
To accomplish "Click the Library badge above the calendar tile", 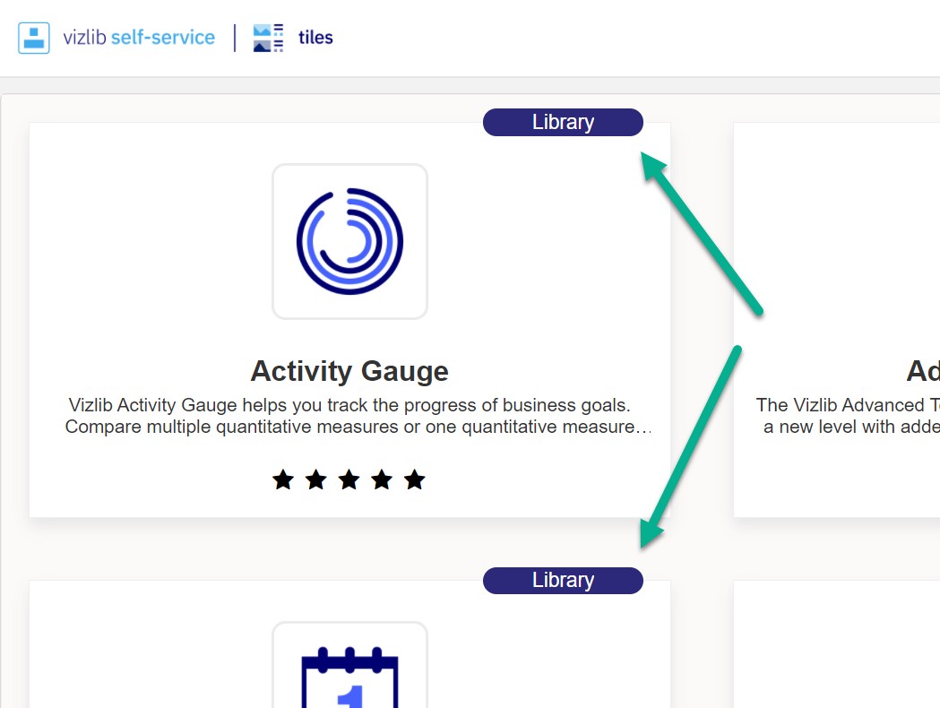I will [563, 581].
